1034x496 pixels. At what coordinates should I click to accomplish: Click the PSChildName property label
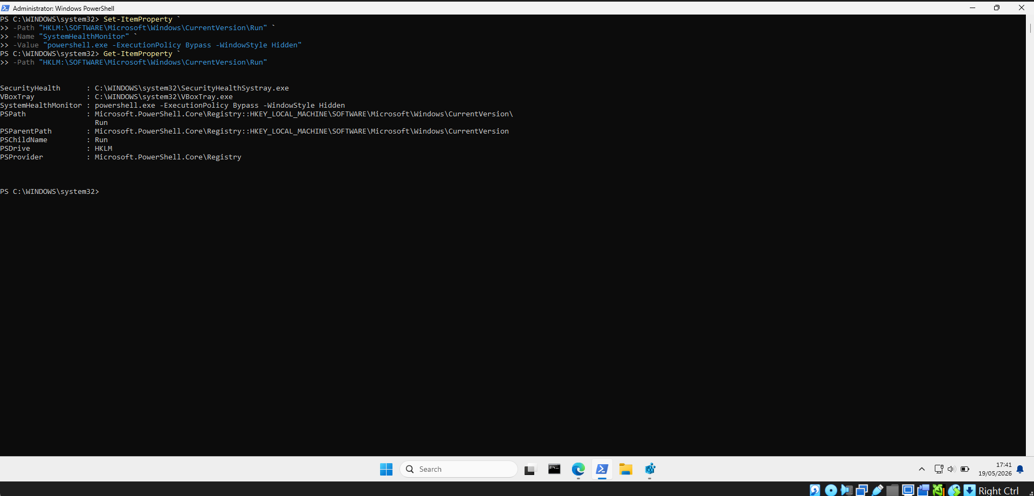coord(24,140)
